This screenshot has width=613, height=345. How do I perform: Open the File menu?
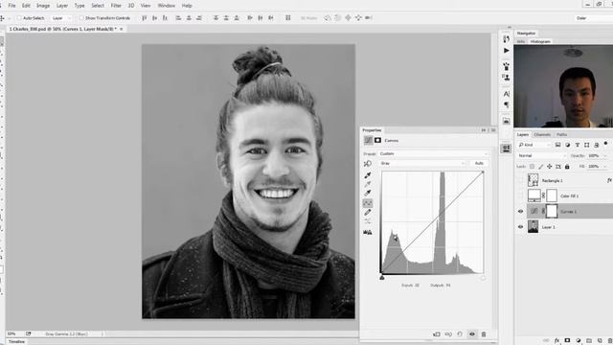pyautogui.click(x=11, y=6)
